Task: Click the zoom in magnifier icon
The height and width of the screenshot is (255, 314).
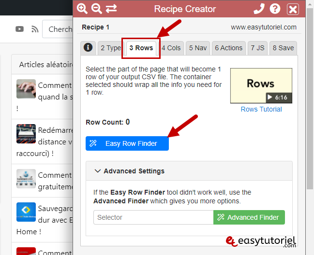Action: [x=82, y=9]
